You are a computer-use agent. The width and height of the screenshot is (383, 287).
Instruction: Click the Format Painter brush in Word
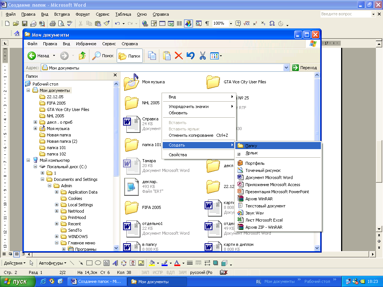tap(107, 24)
